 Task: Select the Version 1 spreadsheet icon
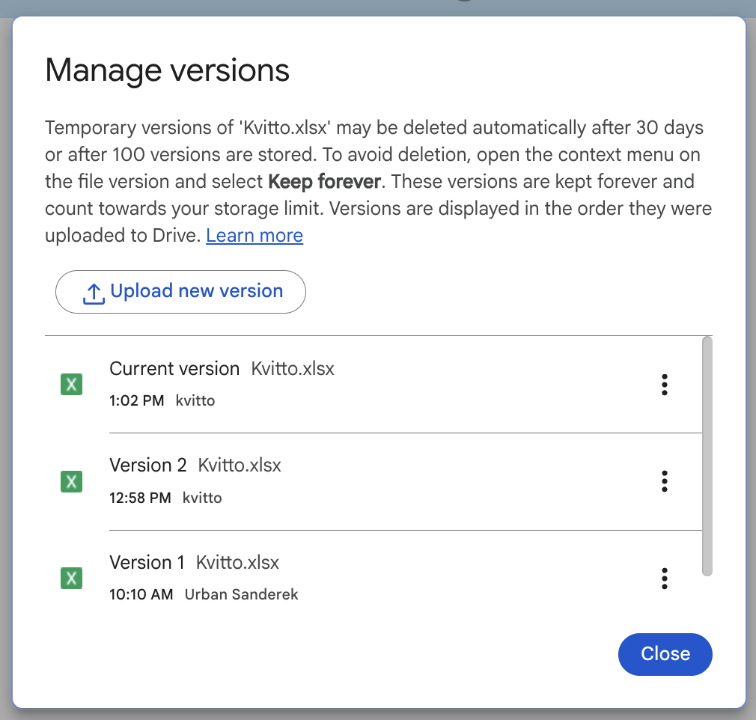[x=71, y=579]
